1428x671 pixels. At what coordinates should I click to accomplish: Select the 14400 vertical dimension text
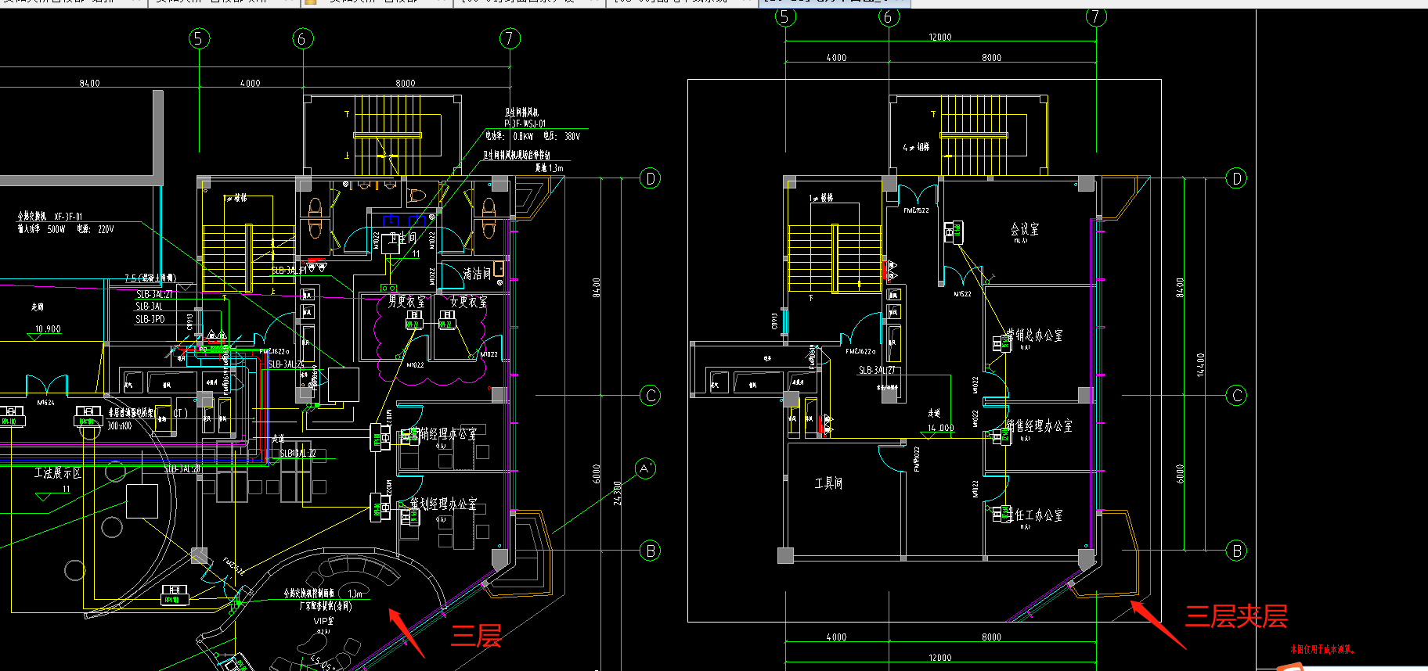[1201, 364]
